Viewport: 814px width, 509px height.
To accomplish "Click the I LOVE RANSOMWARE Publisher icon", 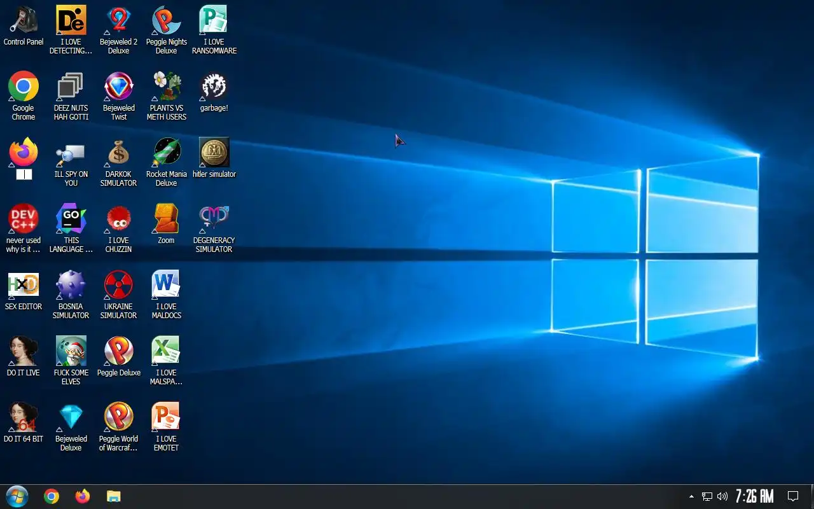I will (x=214, y=20).
